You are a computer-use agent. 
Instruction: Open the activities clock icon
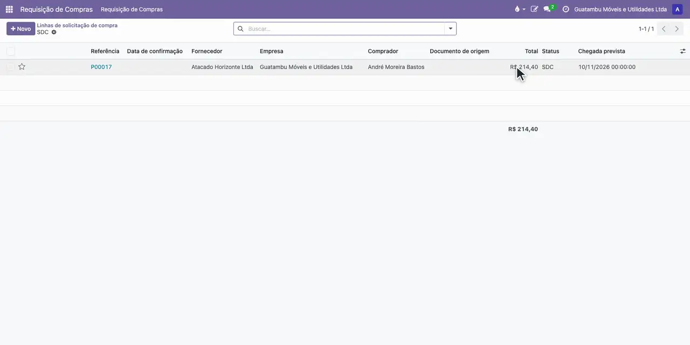(565, 9)
